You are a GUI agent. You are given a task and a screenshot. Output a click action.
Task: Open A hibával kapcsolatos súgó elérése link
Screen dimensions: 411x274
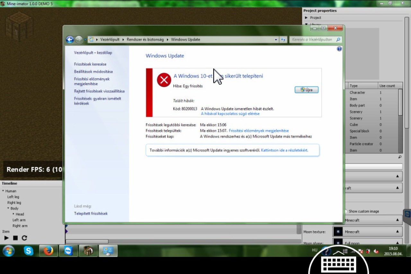coord(230,114)
